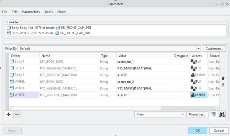
Task: Click the Name column header
Action: [69, 56]
